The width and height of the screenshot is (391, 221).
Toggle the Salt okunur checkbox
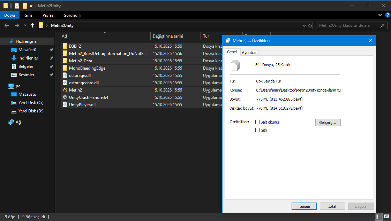258,122
